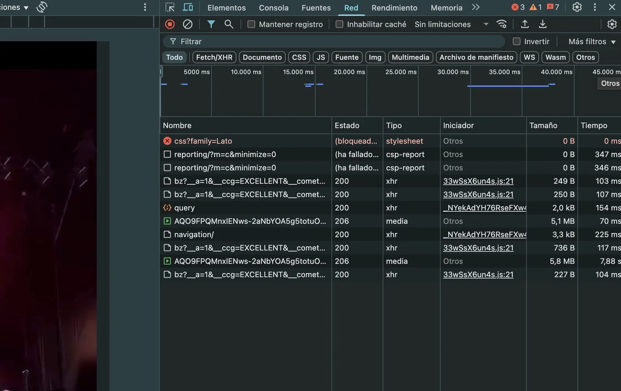
Task: Enable Inhabilitar caché checkbox
Action: 339,25
